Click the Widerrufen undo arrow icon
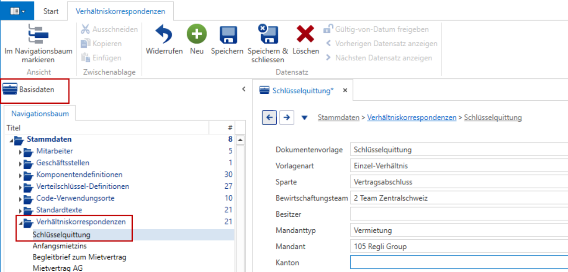The image size is (568, 272). click(164, 34)
